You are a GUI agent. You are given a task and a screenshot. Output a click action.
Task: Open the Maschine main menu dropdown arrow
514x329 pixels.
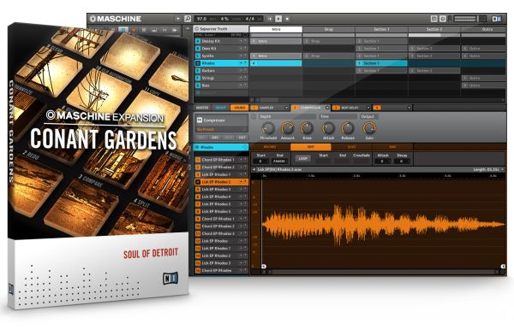click(178, 19)
